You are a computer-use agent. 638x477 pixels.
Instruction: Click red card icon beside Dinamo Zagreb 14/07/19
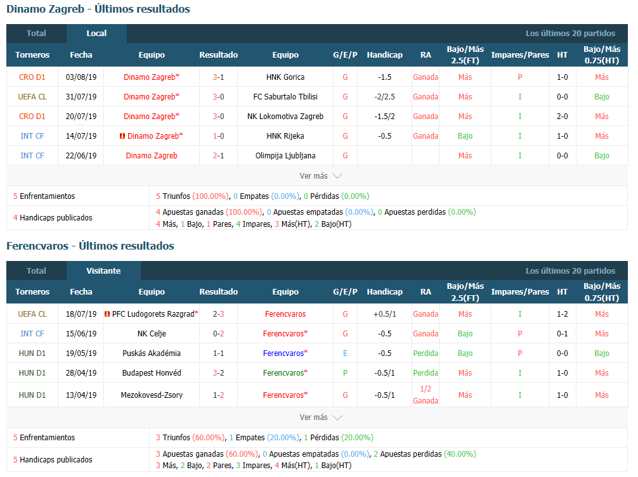[122, 136]
